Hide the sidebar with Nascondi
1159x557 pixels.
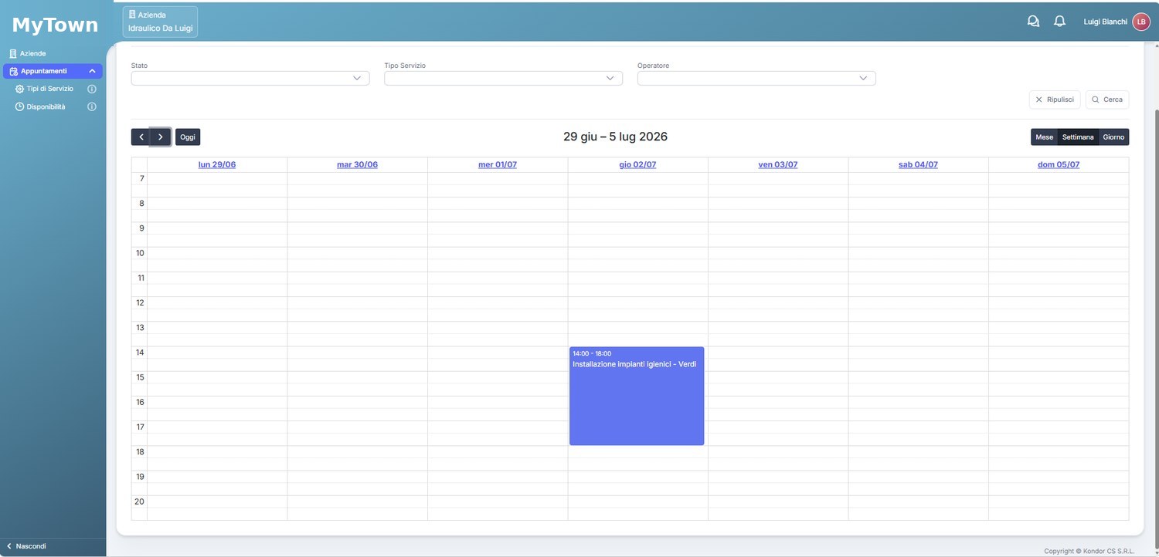tap(26, 546)
